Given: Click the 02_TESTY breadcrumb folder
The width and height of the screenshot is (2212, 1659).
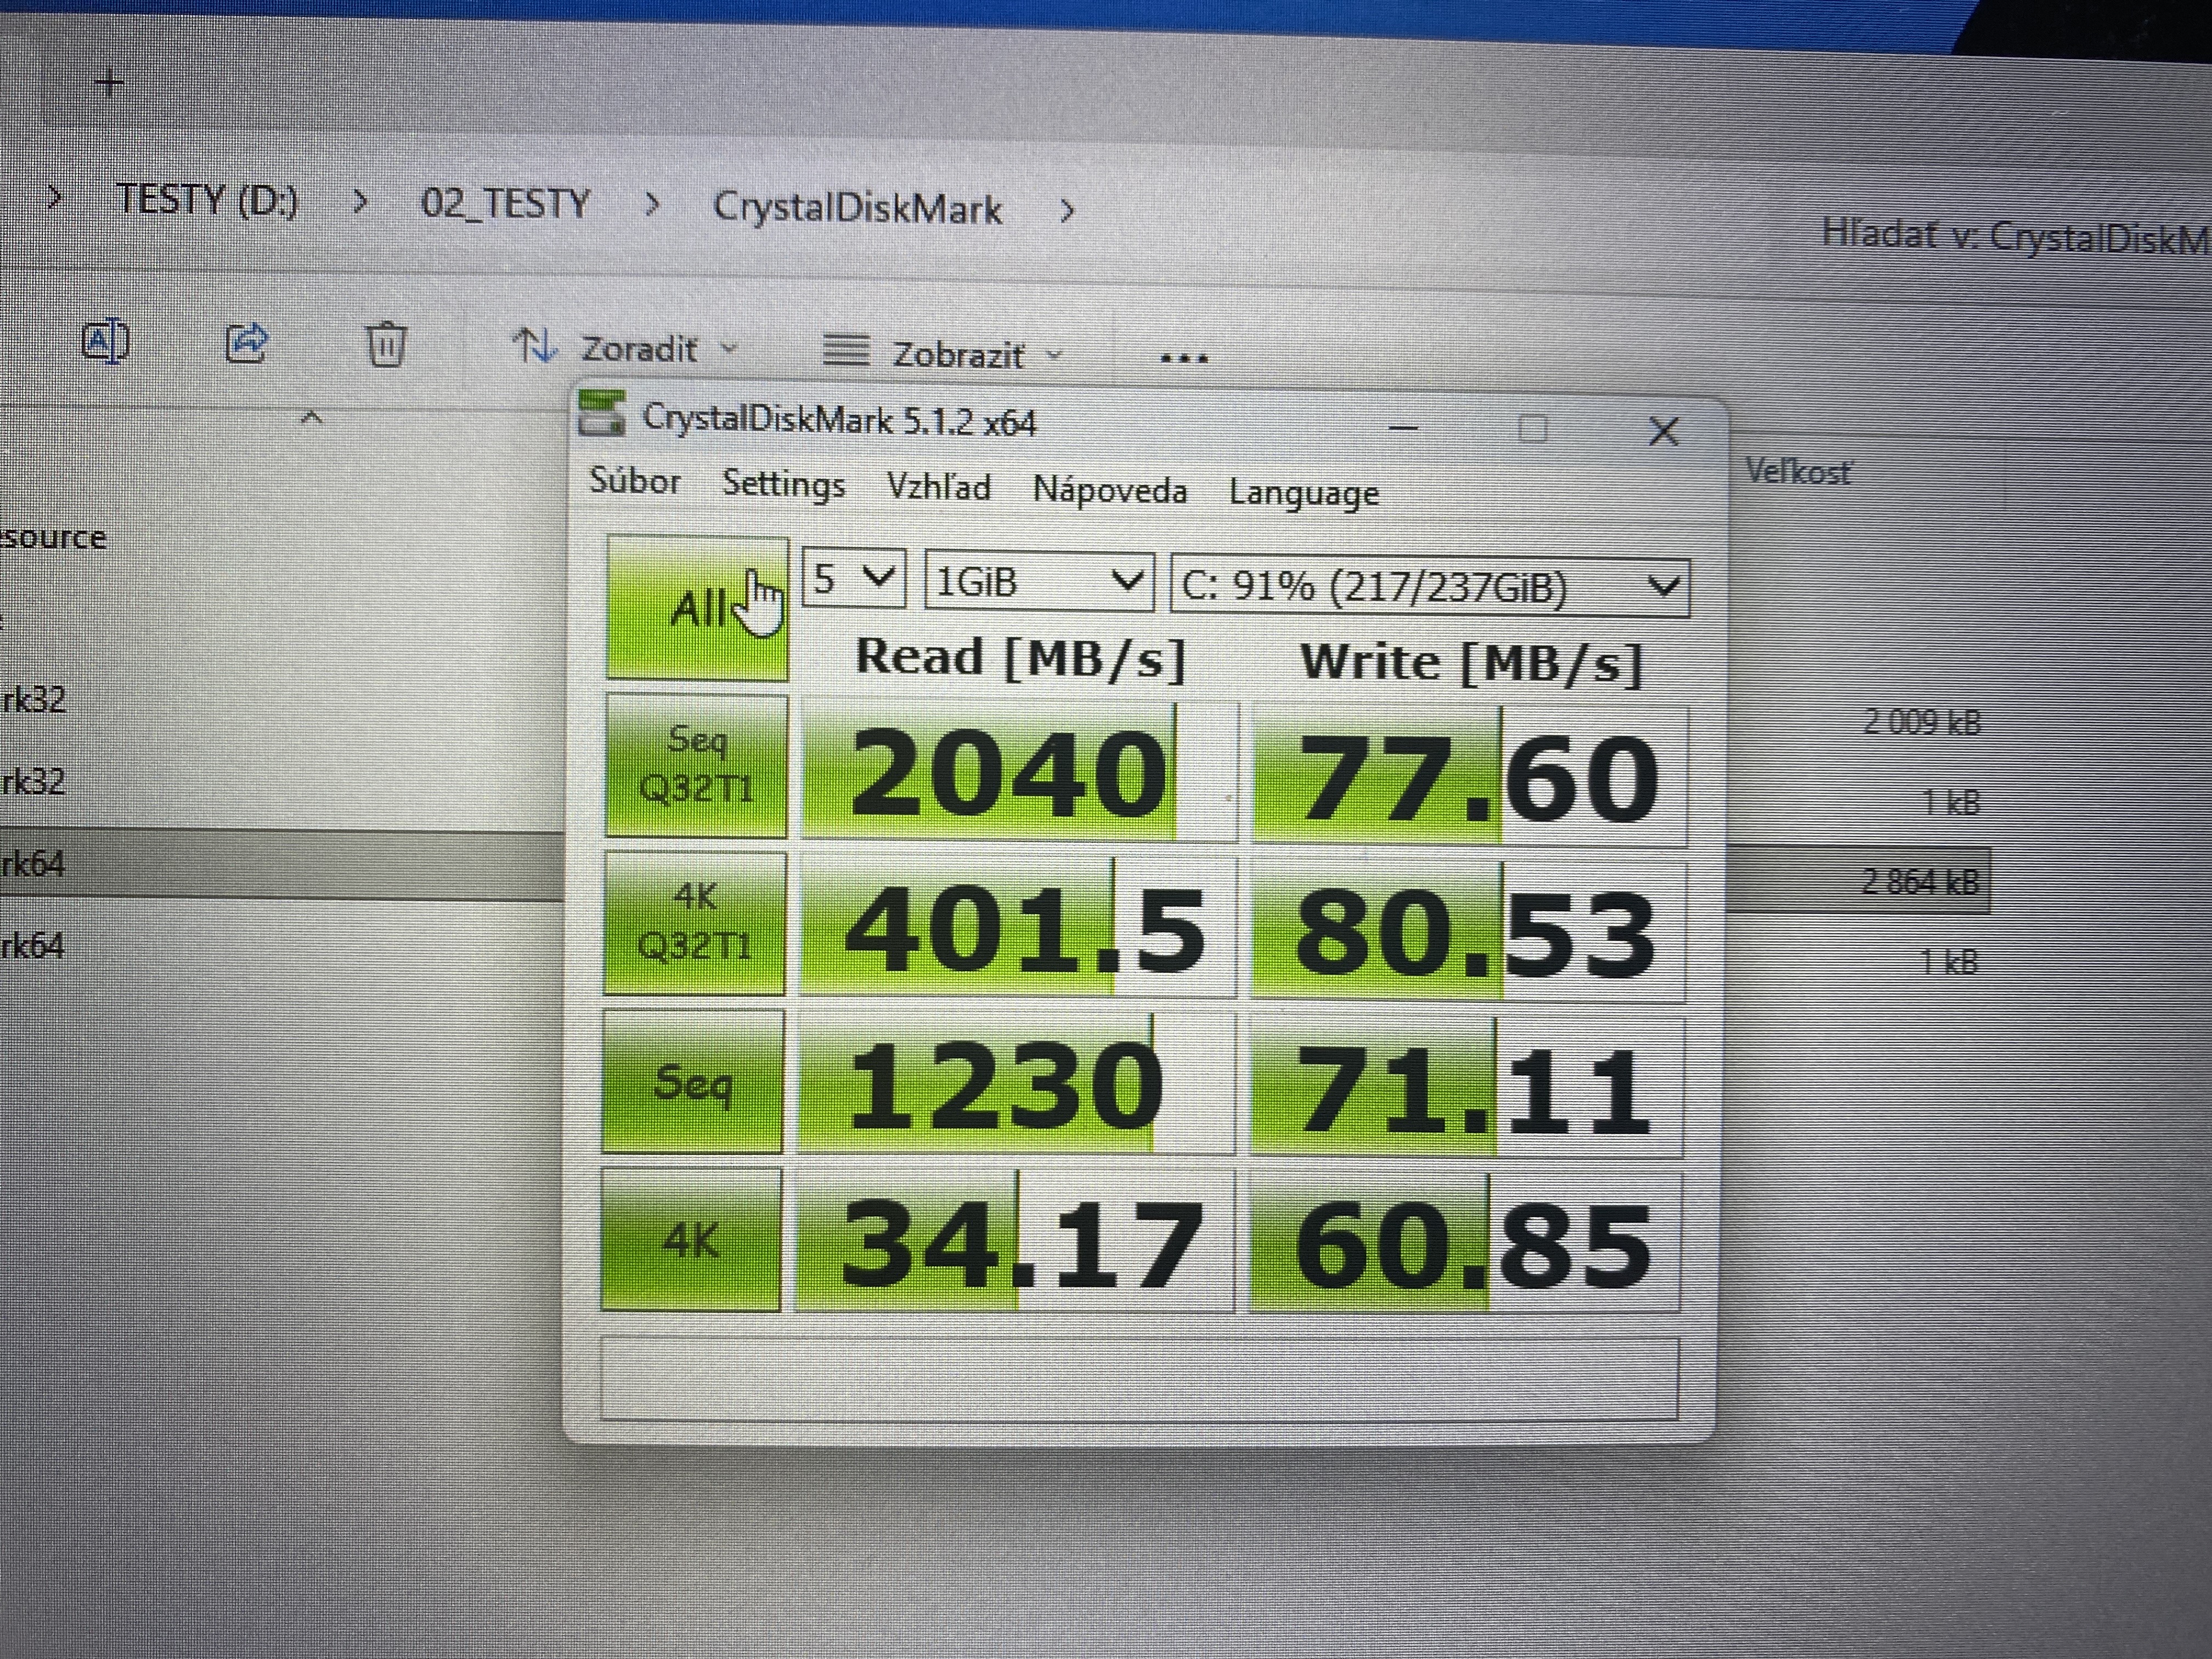Looking at the screenshot, I should click(x=505, y=204).
